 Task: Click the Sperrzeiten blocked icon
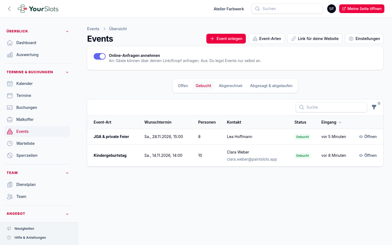[x=10, y=155]
